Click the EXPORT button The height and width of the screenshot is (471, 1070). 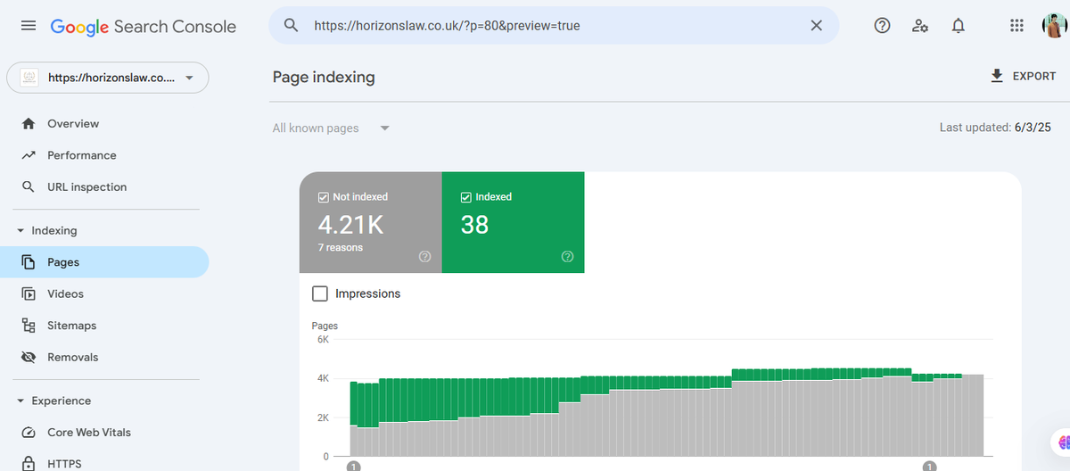1023,77
